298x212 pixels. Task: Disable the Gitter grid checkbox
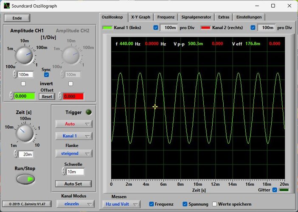(x=275, y=190)
